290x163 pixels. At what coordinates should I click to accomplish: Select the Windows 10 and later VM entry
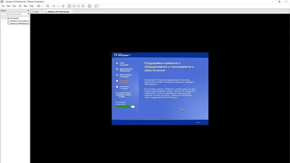click(19, 21)
